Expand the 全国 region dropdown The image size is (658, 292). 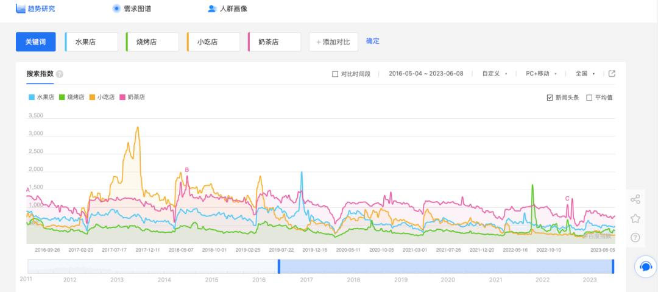coord(585,74)
